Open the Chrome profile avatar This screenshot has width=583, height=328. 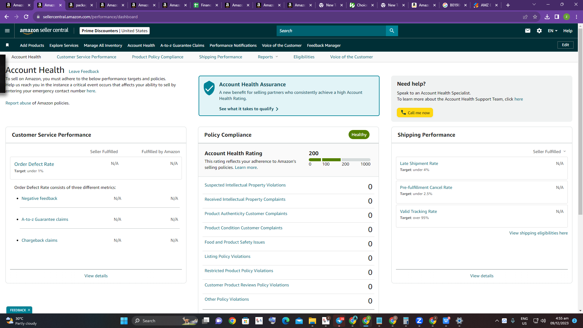pos(567,17)
